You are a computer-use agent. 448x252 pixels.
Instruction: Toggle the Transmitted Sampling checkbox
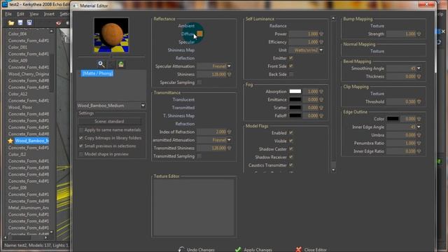point(199,156)
